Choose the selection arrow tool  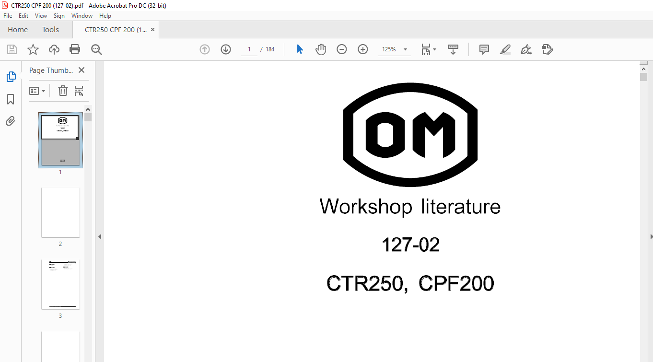pos(300,49)
